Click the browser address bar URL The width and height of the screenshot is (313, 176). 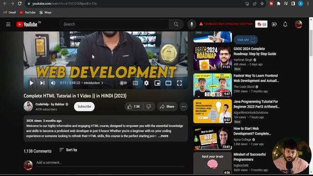tap(65, 3)
